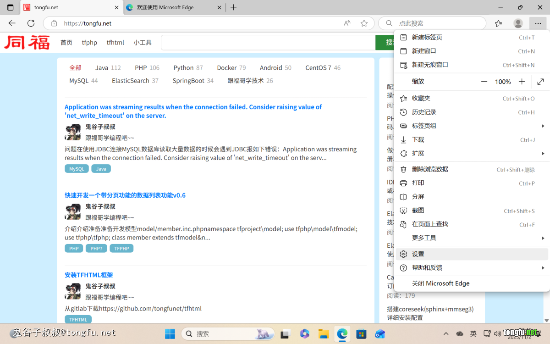Switch to the 欢迎使用 Microsoft Edge tab
Viewport: 550px width, 344px height.
click(170, 7)
